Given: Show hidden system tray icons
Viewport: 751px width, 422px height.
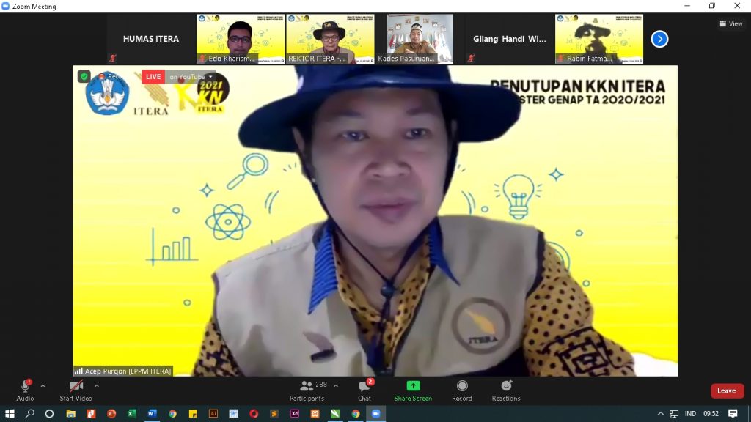Looking at the screenshot, I should coord(661,414).
